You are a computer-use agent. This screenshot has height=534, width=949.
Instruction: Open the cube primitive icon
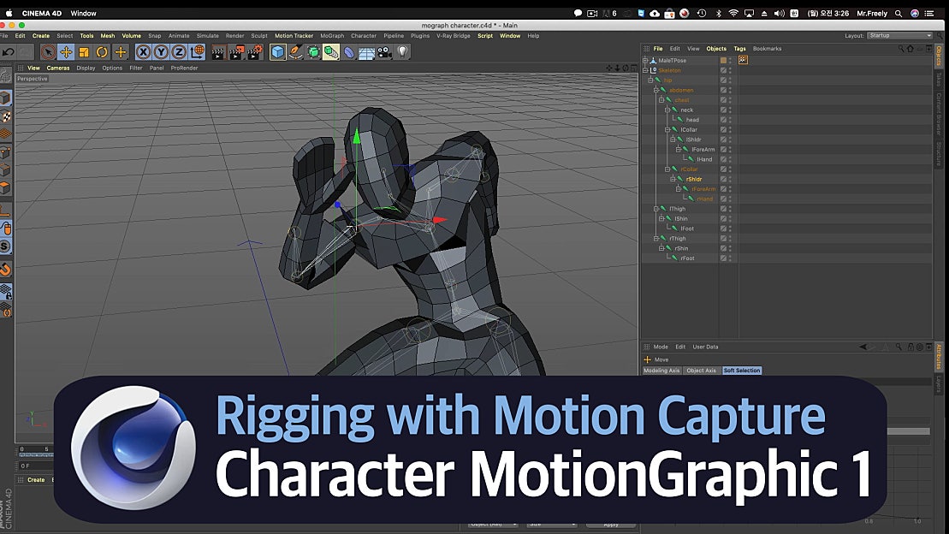tap(277, 51)
